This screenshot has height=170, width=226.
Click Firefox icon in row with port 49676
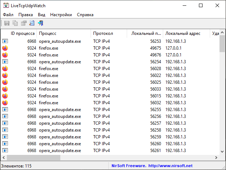(x=5, y=55)
